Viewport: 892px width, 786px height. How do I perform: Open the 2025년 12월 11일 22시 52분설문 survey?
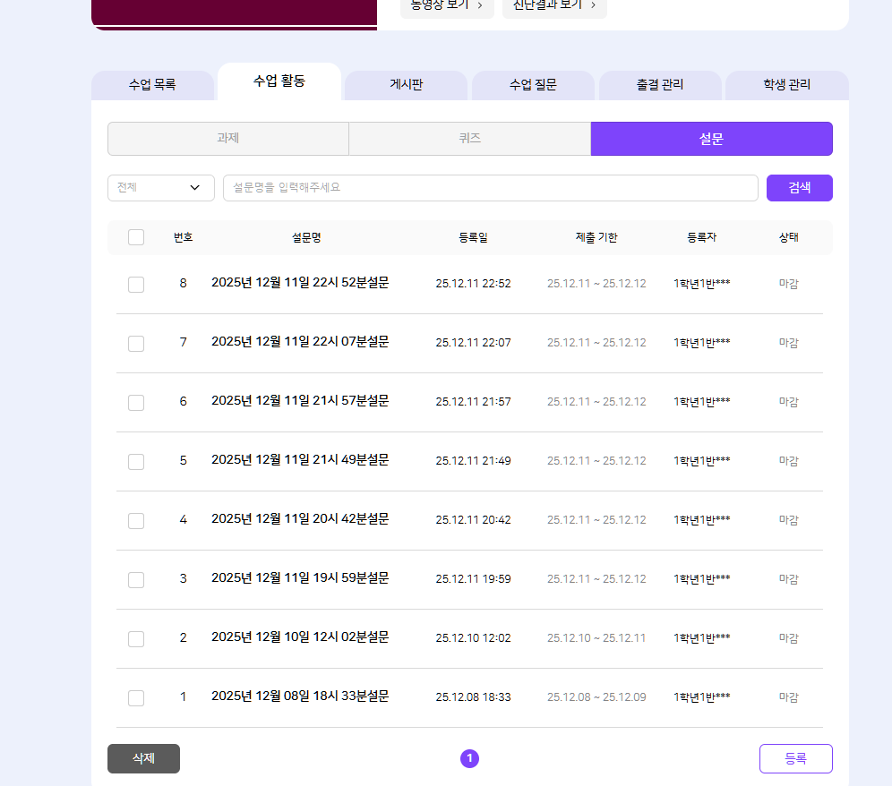coord(300,283)
